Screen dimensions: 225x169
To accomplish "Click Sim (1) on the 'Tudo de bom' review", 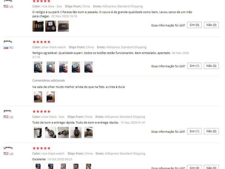I will [x=194, y=131].
